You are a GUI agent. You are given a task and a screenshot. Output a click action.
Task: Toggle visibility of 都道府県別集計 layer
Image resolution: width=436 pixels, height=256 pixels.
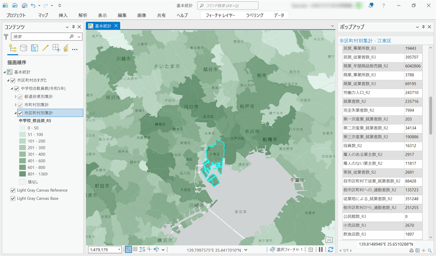(21, 97)
